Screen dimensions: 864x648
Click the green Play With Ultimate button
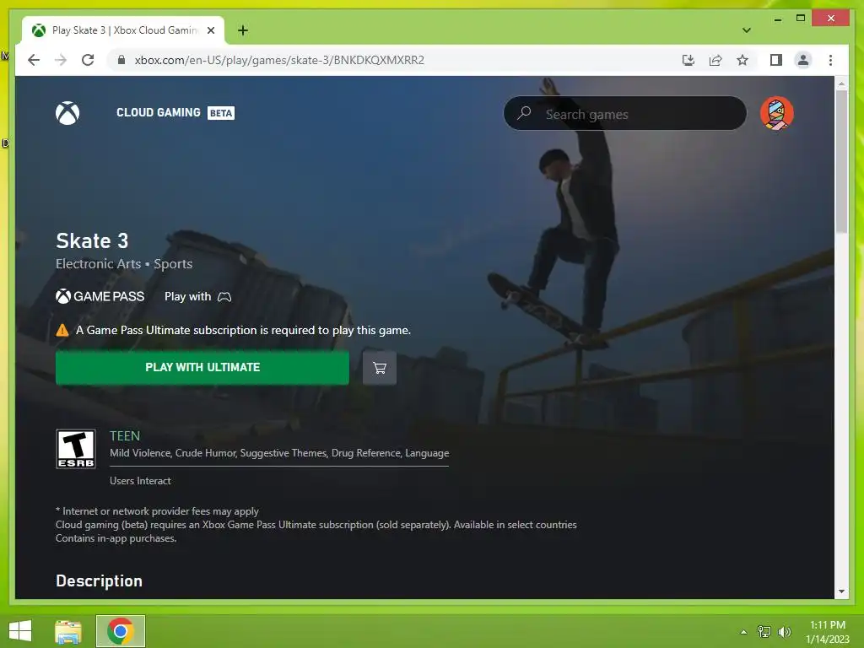click(x=202, y=367)
